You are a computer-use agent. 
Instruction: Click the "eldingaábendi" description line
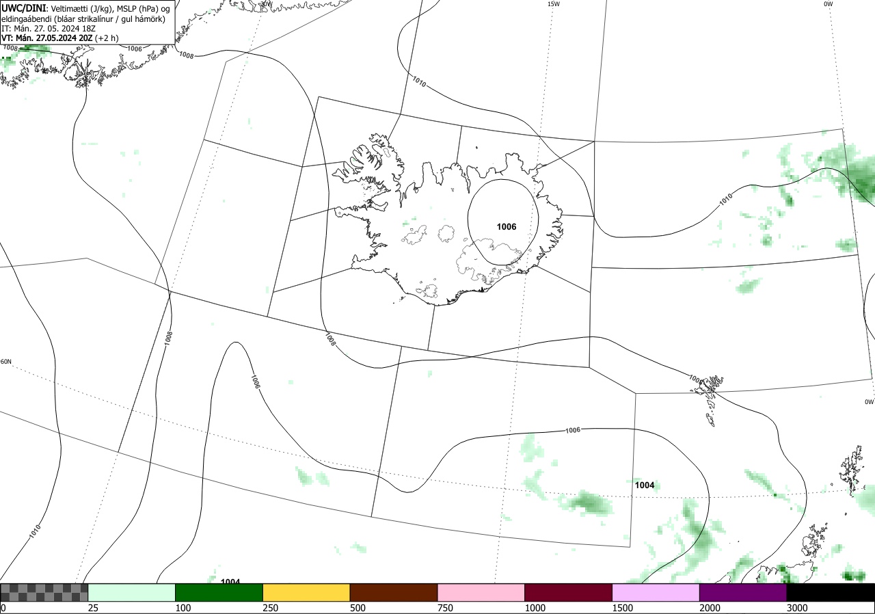tap(83, 19)
